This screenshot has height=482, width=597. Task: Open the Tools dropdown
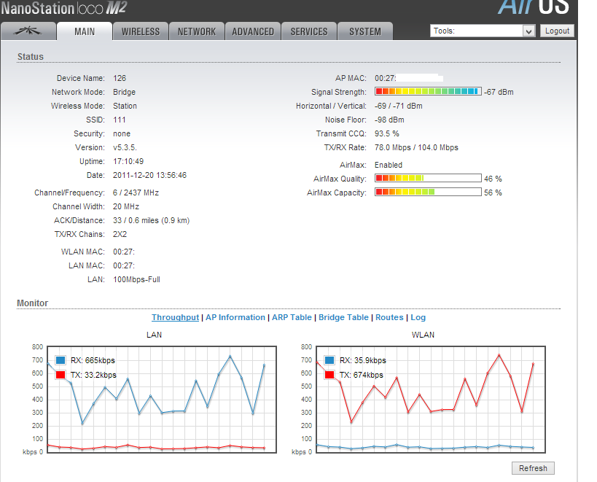483,31
